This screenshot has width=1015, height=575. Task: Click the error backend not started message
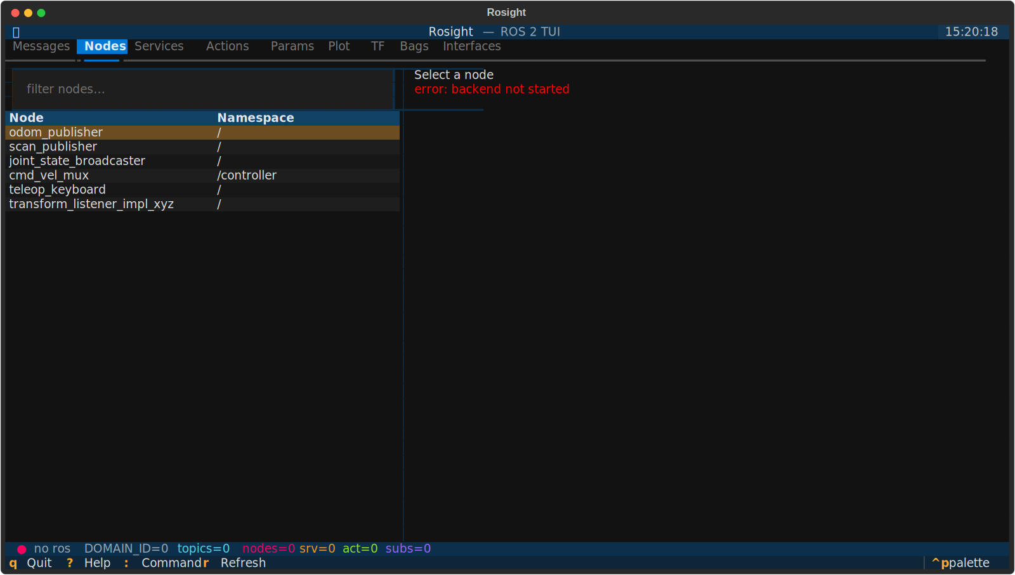tap(492, 89)
